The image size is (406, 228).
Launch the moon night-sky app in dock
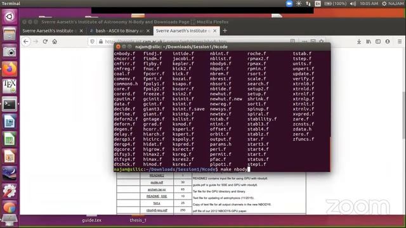pyautogui.click(x=10, y=174)
